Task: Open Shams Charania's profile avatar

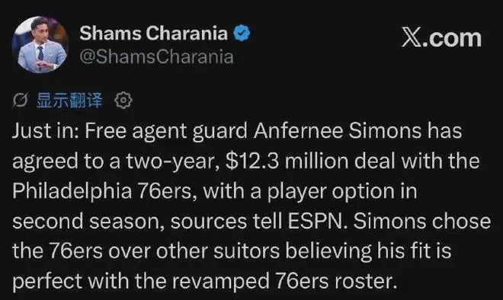Action: point(40,45)
